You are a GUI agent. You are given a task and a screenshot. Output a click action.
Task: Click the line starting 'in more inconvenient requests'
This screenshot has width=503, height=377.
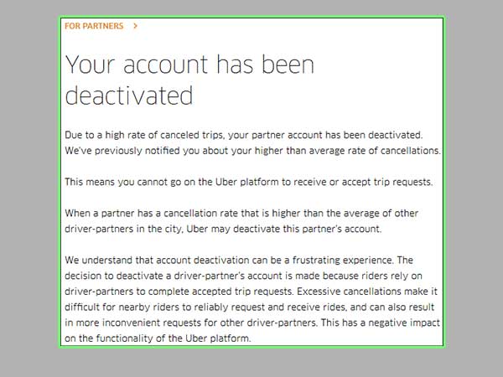pos(252,323)
